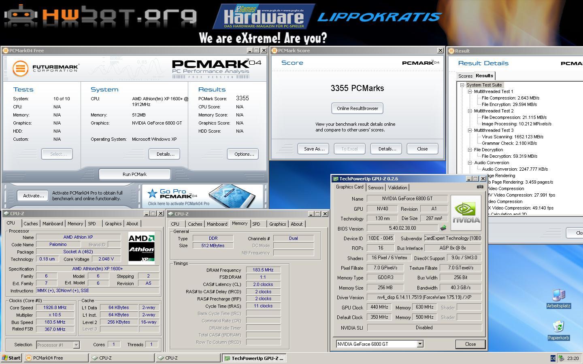Click Save As button in PCMark Score
The width and height of the screenshot is (583, 364).
click(314, 149)
